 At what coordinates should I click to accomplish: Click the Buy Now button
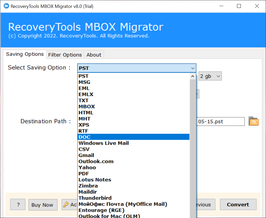pyautogui.click(x=43, y=205)
